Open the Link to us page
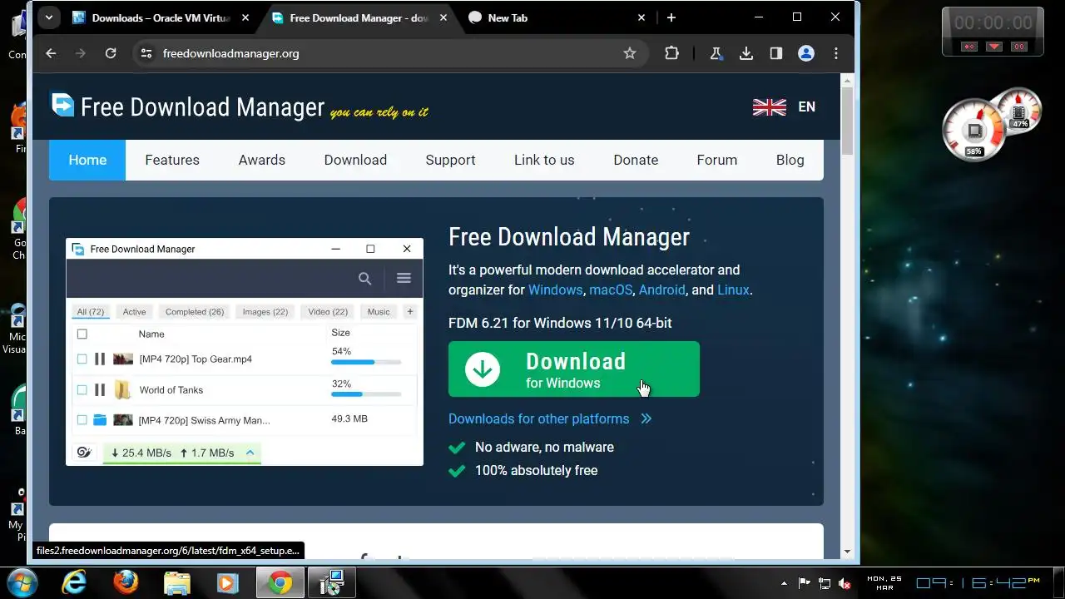The height and width of the screenshot is (599, 1065). tap(544, 160)
